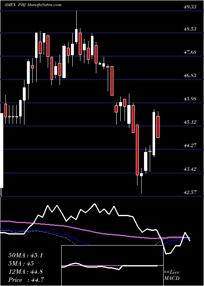Click the 5MA : 45 value

point(21,264)
